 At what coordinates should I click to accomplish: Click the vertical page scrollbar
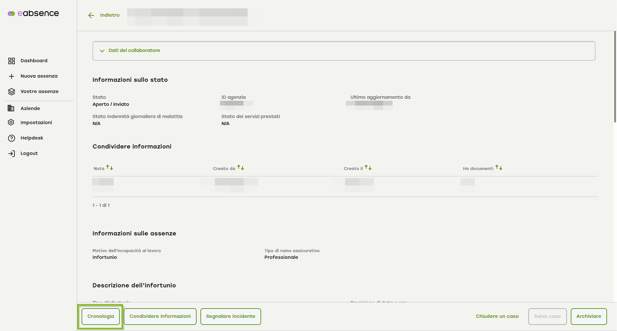[x=615, y=77]
